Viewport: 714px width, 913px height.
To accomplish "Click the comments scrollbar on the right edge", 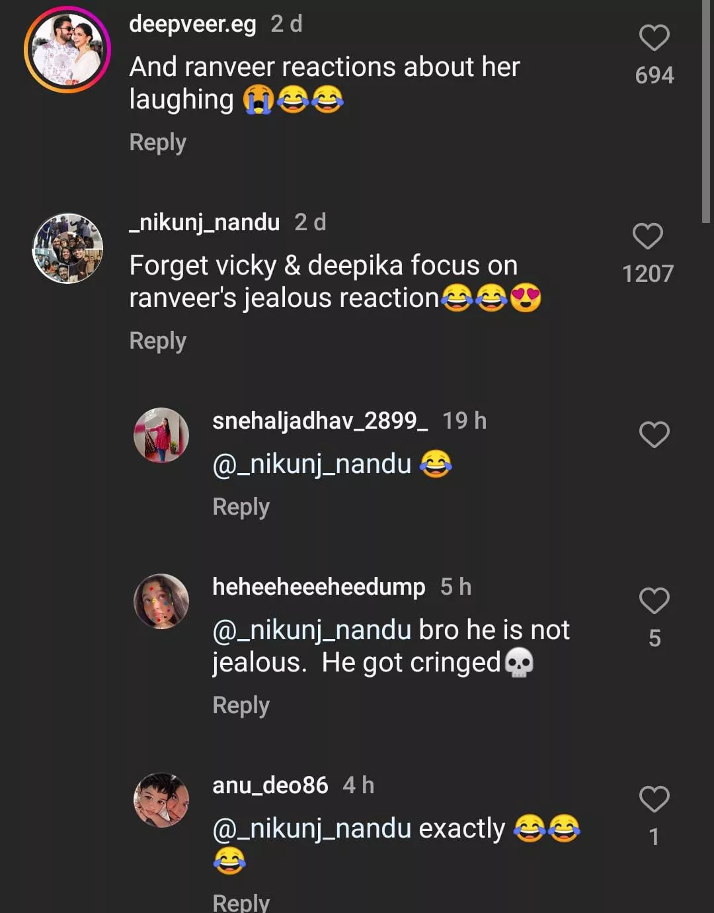I will (706, 112).
